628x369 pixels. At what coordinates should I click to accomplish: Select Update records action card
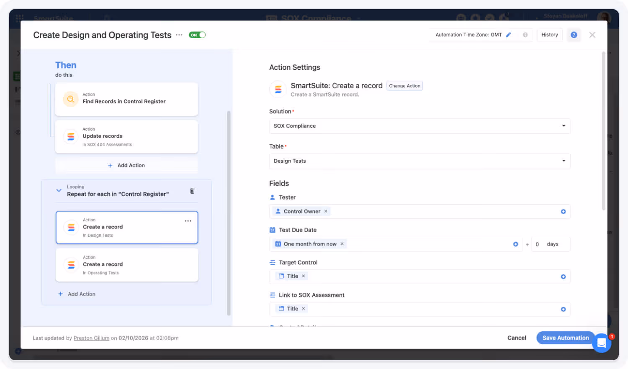[126, 137]
